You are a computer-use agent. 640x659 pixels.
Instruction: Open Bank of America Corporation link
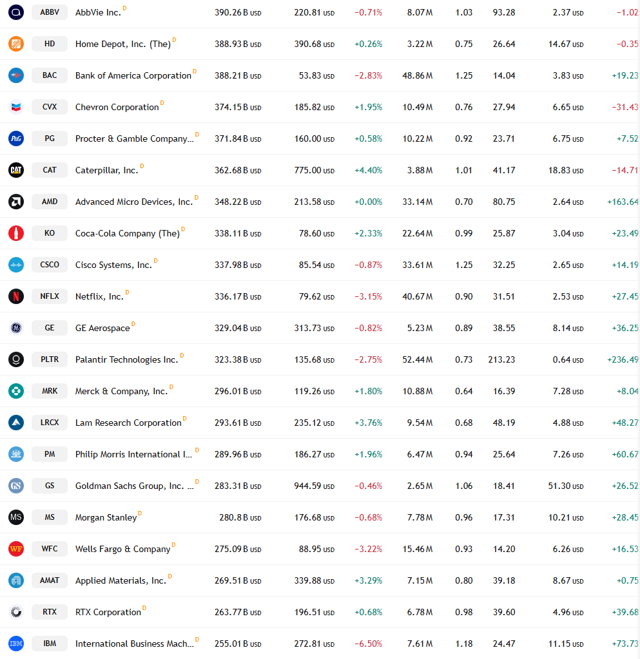coord(133,75)
